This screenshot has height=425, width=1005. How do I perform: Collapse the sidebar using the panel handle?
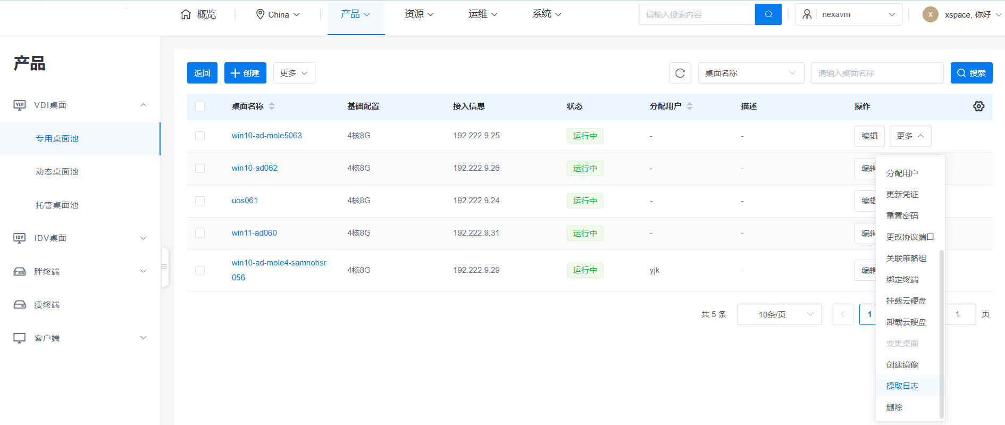[165, 266]
